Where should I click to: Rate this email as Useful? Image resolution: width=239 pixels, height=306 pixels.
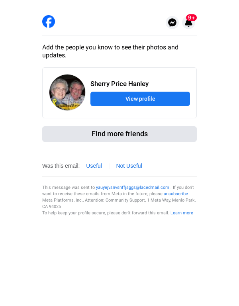coord(94,166)
